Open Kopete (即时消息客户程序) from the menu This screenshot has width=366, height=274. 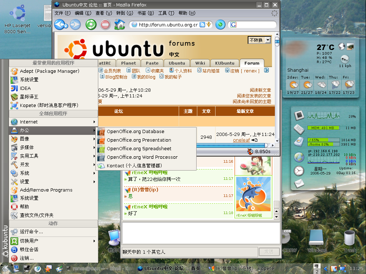click(x=53, y=105)
